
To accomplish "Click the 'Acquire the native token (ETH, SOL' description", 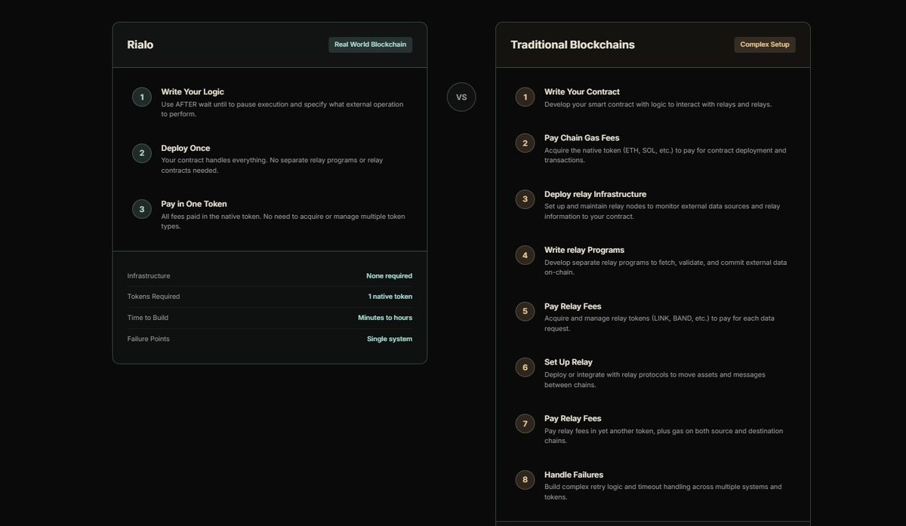I will [665, 155].
